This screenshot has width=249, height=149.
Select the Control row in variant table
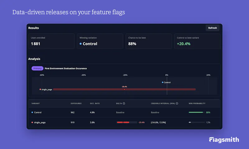coord(124,112)
